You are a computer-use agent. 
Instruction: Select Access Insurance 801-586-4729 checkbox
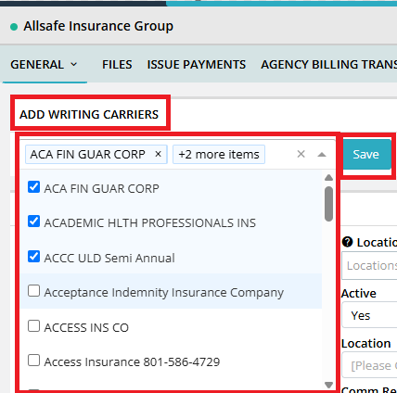33,361
